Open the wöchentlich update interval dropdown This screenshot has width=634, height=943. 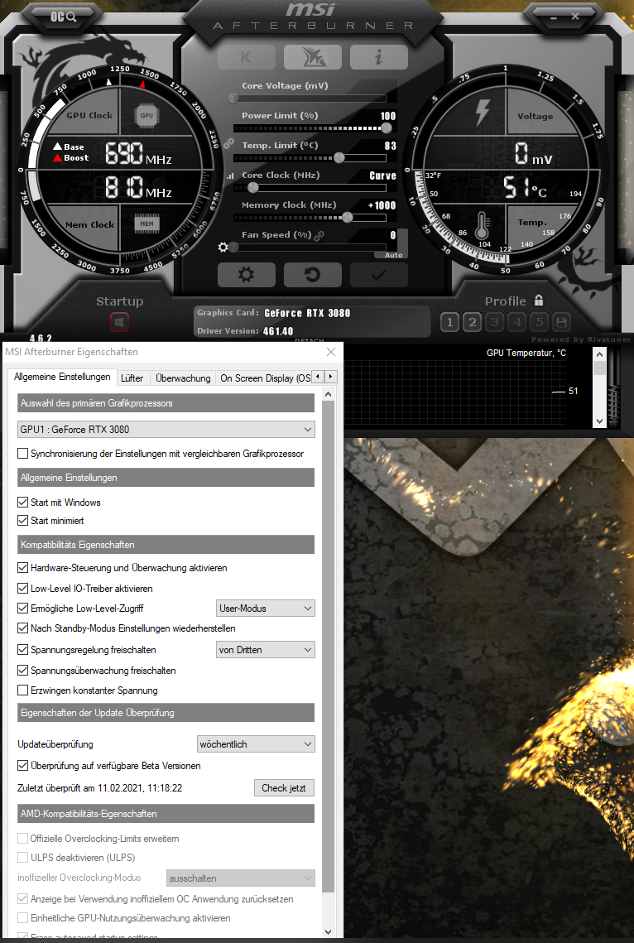tap(256, 744)
